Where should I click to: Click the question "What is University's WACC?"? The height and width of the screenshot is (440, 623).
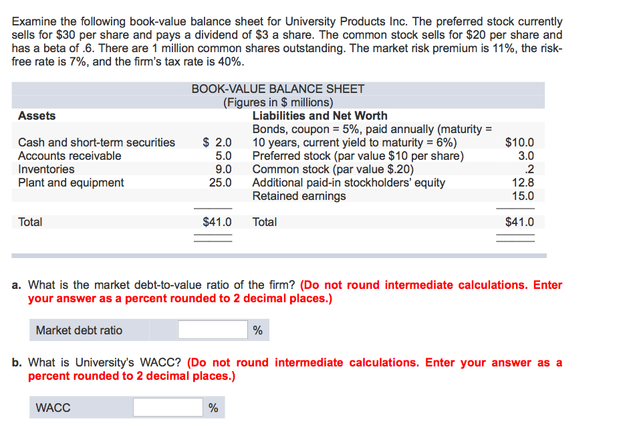pos(104,362)
